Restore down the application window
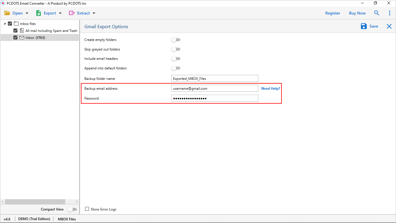Viewport: 396px width, 223px height. tap(375, 3)
